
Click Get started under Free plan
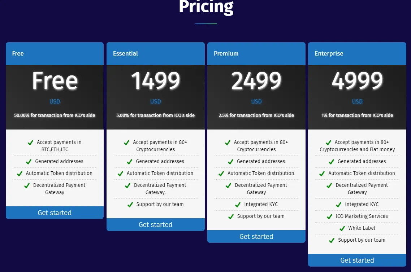click(x=55, y=212)
